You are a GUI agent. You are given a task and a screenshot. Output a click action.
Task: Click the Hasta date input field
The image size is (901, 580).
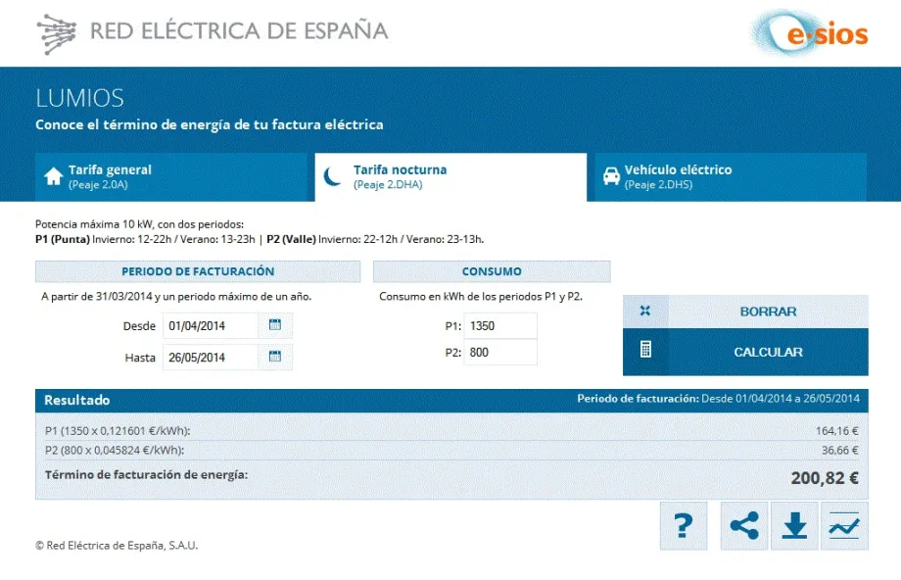[x=211, y=358]
